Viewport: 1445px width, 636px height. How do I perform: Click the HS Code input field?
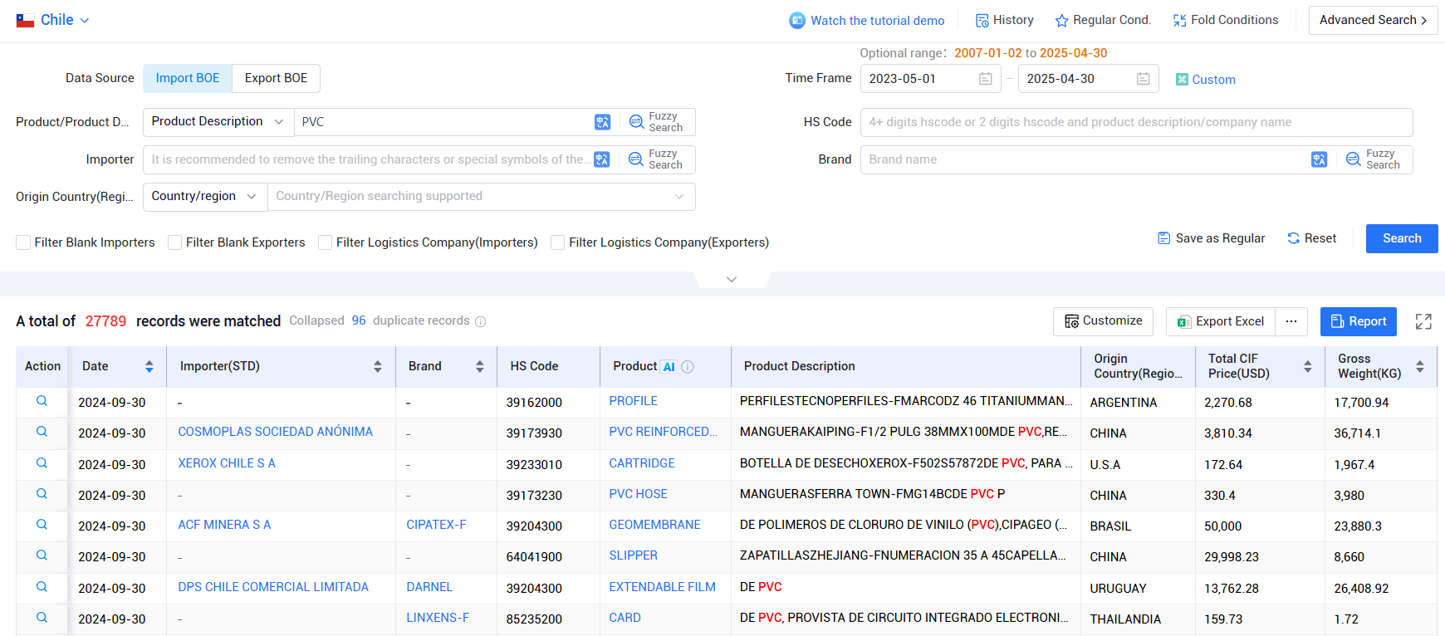tap(1136, 122)
